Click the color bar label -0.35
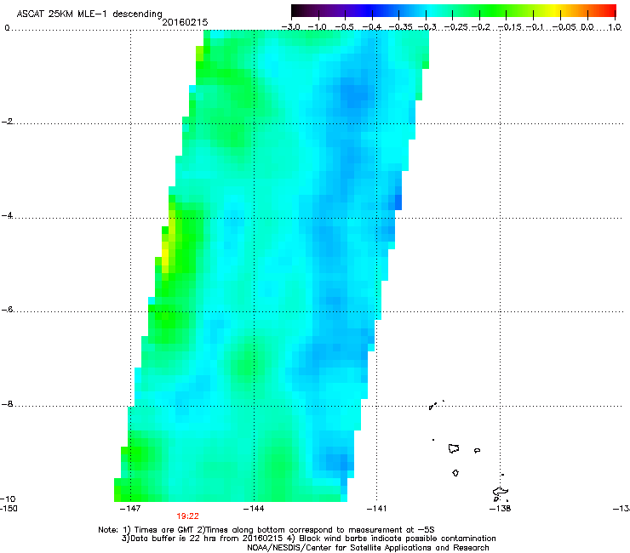Viewport: 630px width, 553px height. [x=400, y=27]
